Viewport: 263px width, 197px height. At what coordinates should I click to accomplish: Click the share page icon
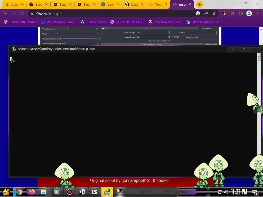(206, 13)
